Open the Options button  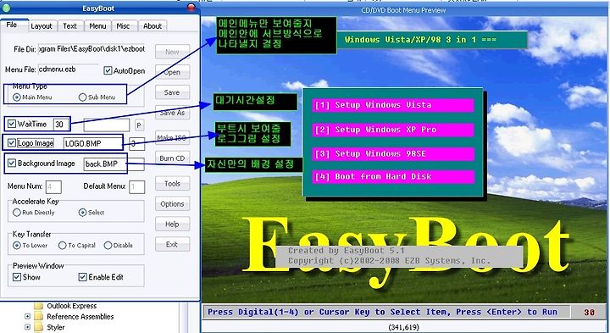172,203
